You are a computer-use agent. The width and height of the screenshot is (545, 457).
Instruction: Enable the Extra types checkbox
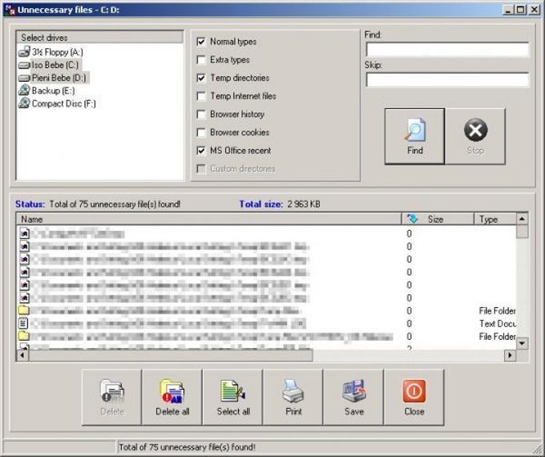(201, 60)
